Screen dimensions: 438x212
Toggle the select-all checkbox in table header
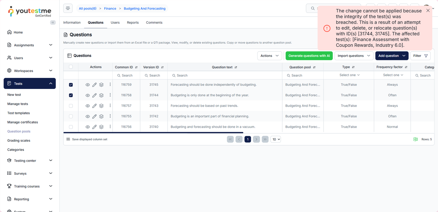[x=71, y=67]
